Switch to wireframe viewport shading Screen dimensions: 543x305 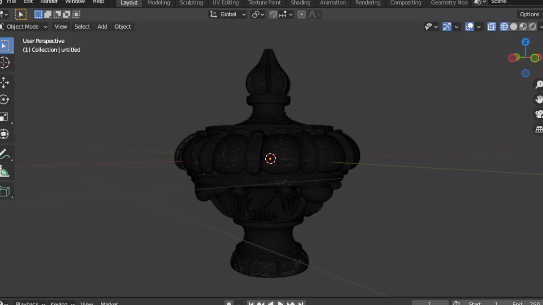pos(504,27)
